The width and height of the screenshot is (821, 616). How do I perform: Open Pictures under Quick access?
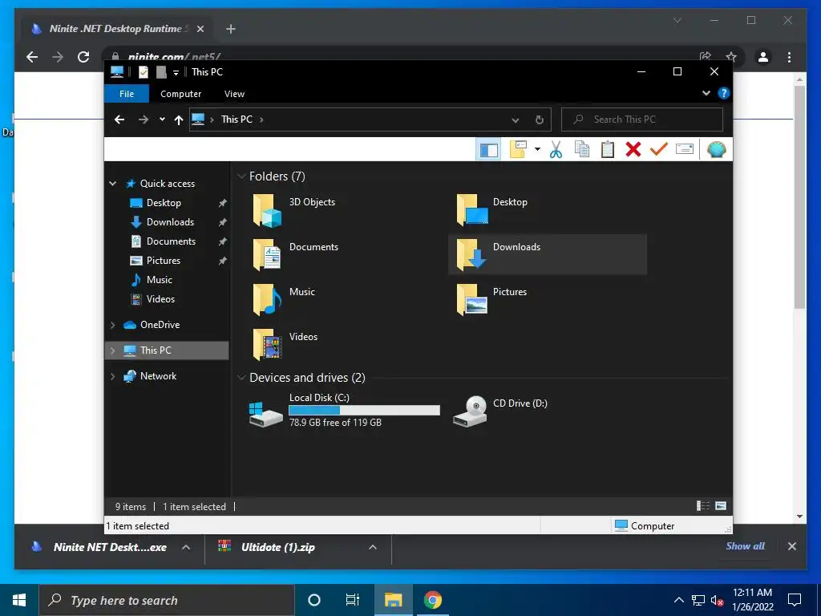point(164,261)
